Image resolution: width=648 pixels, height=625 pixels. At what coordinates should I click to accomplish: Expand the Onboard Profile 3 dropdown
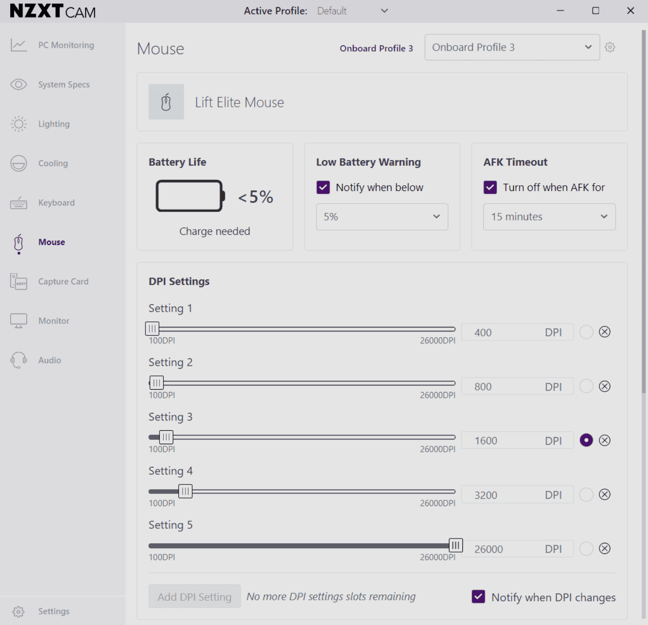(x=512, y=47)
